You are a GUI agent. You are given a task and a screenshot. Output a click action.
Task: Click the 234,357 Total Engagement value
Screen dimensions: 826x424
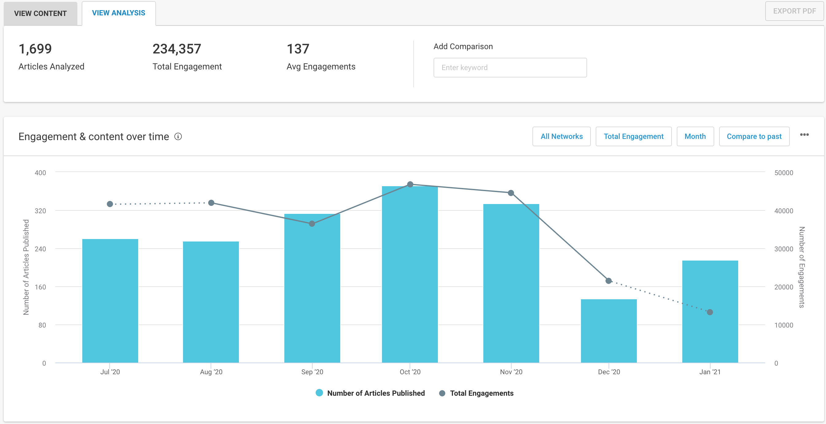click(177, 49)
